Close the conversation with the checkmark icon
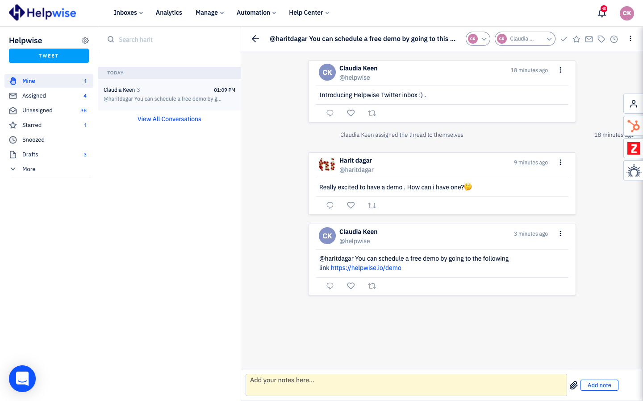This screenshot has height=401, width=643. point(564,39)
